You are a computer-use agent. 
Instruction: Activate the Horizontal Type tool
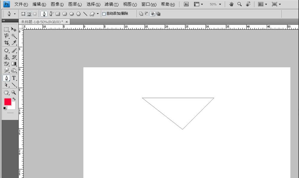pyautogui.click(x=14, y=78)
